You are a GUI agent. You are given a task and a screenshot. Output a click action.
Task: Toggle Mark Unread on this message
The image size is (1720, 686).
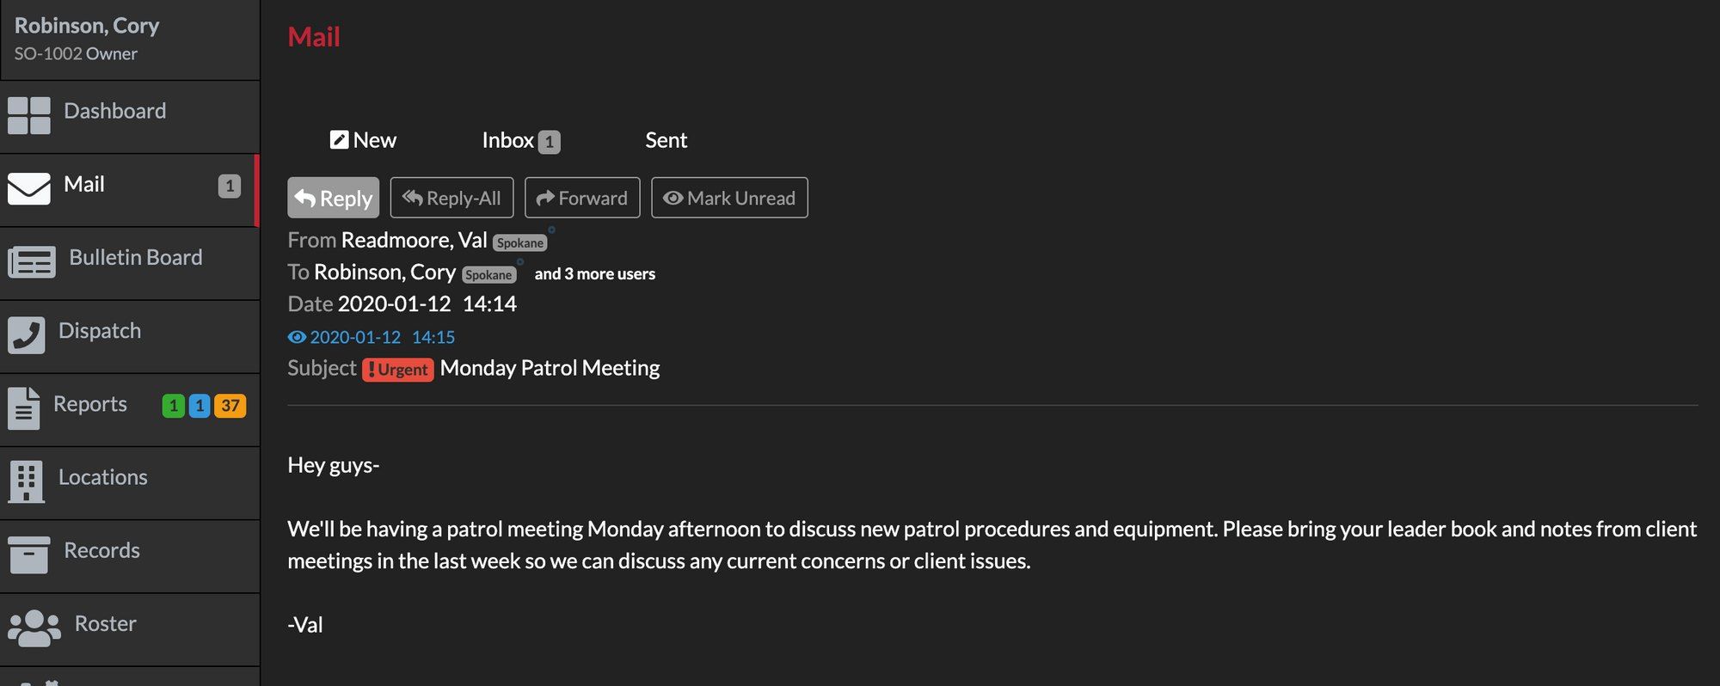[x=729, y=198]
